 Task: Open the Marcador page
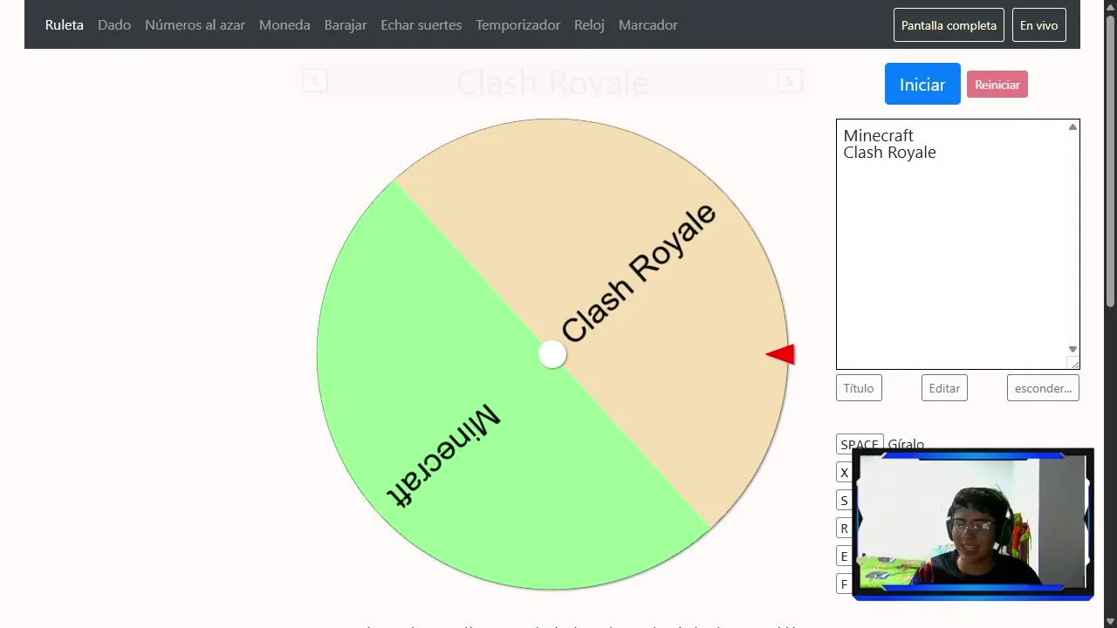648,25
